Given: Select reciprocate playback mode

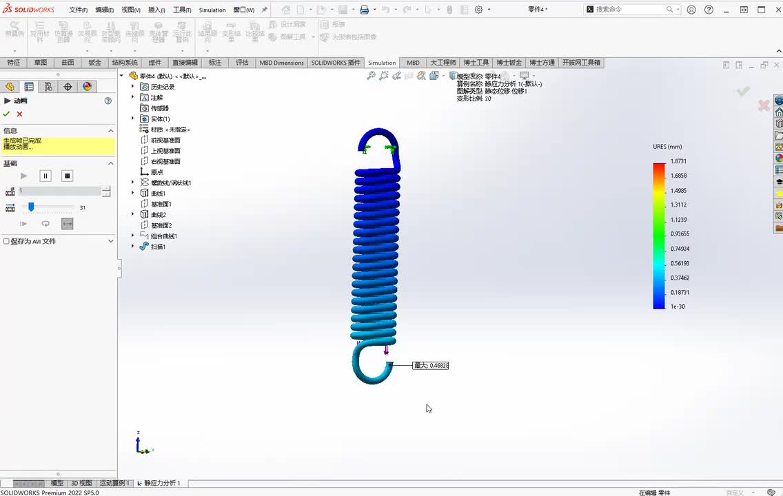Looking at the screenshot, I should point(68,224).
